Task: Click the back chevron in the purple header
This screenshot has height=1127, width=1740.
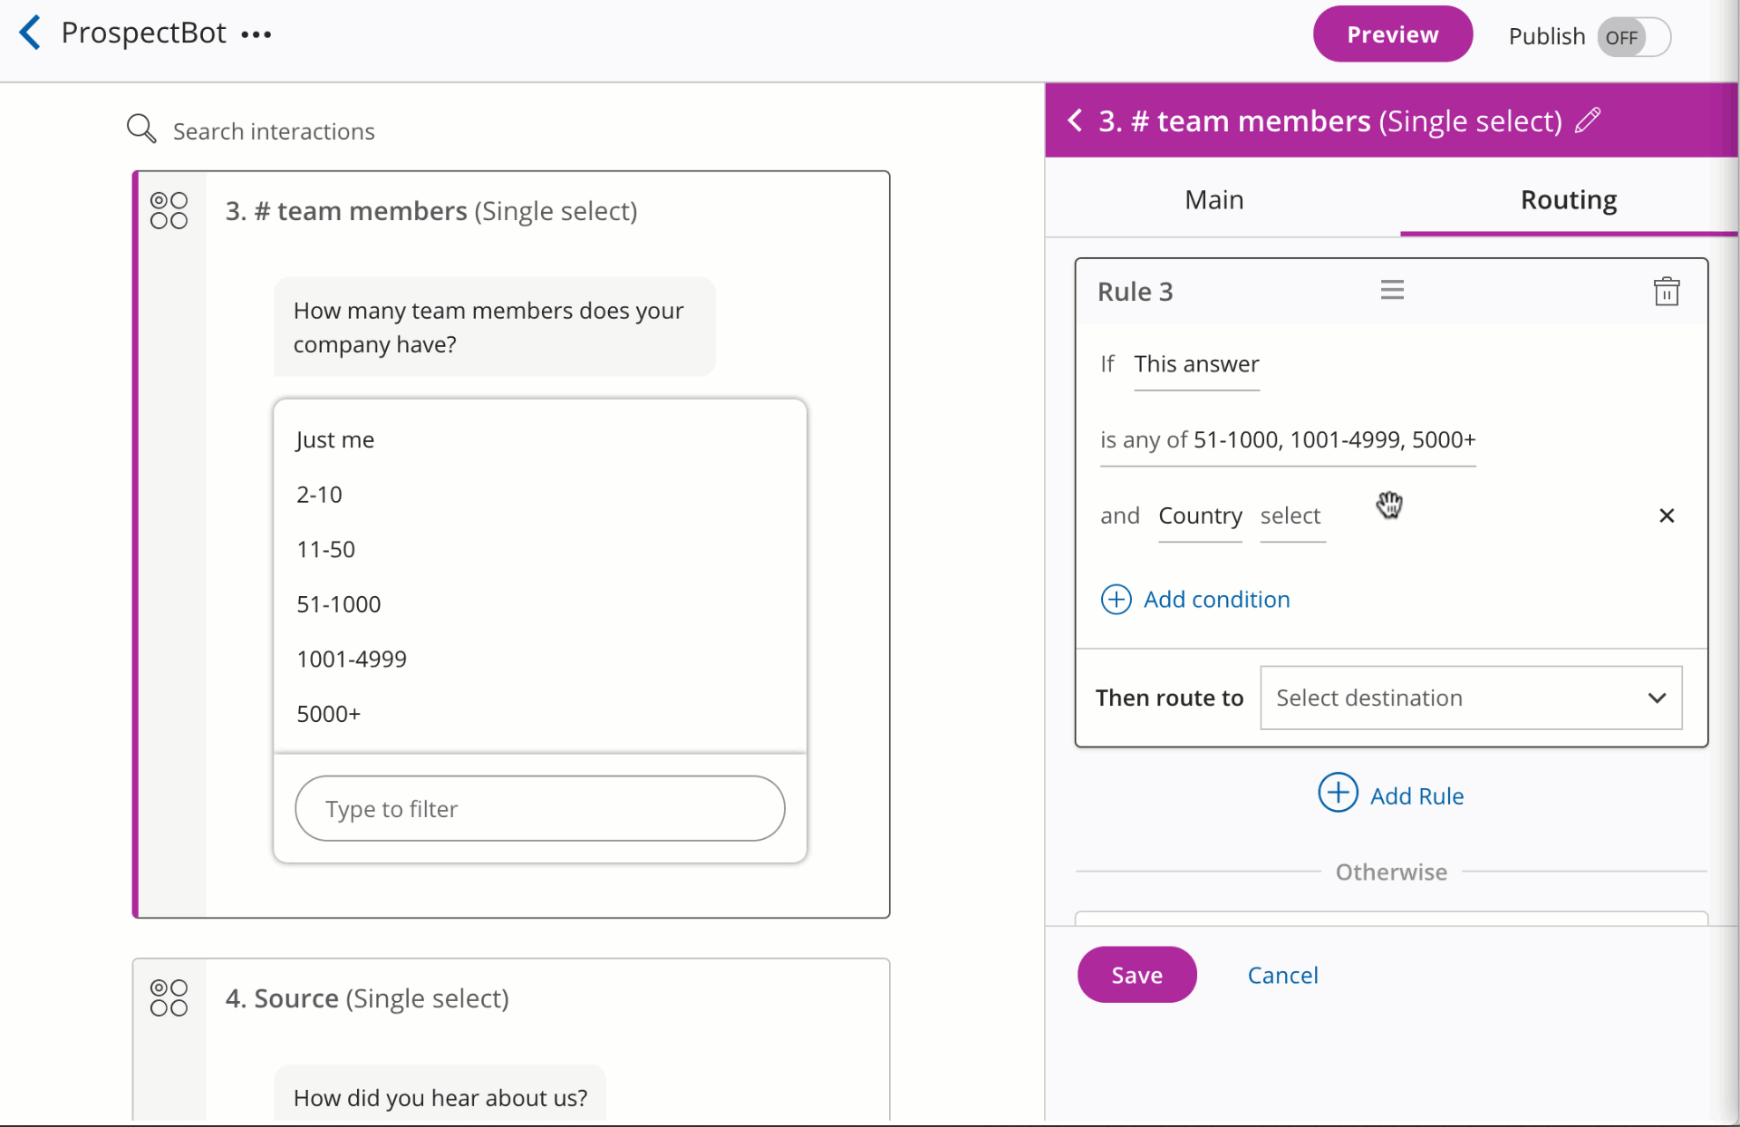Action: (1075, 120)
